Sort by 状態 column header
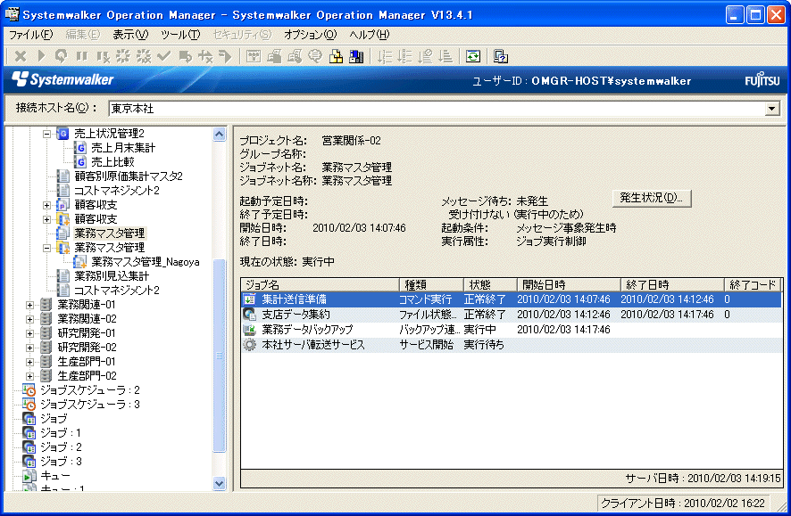791x516 pixels. [489, 284]
